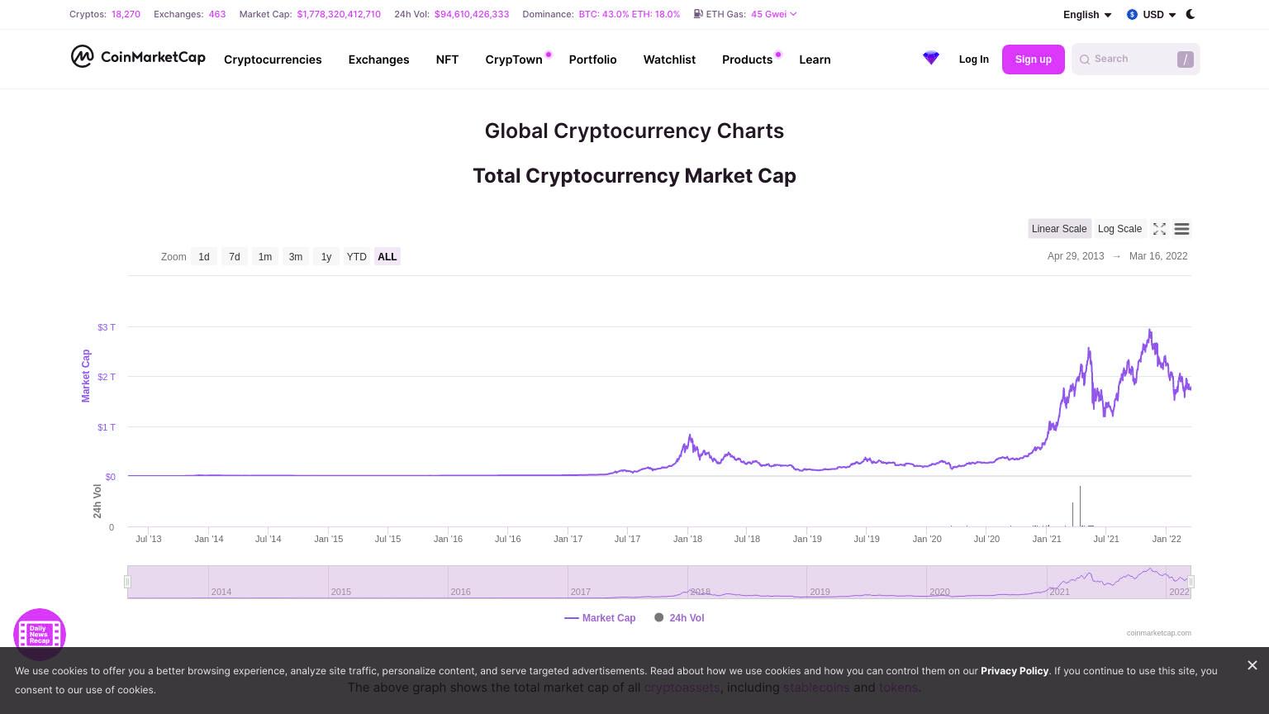This screenshot has width=1269, height=714.
Task: Open the Products nav menu
Action: [748, 59]
